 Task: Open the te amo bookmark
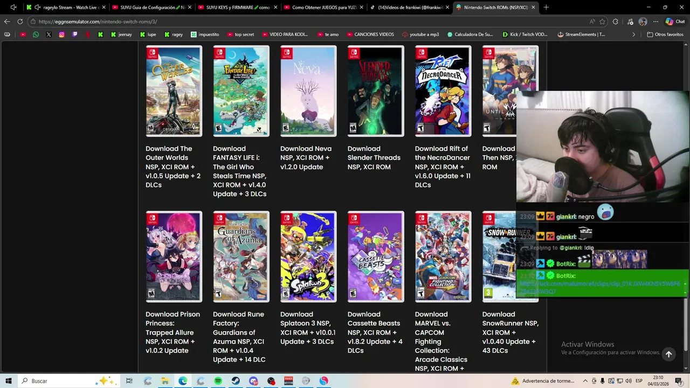coord(328,34)
